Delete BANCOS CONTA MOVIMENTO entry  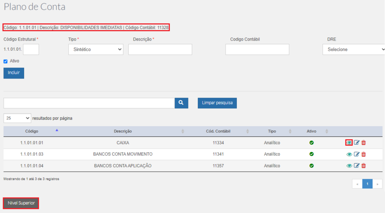tap(364, 154)
